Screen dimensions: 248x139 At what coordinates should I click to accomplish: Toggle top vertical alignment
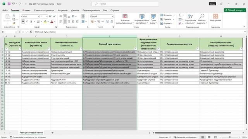point(60,16)
